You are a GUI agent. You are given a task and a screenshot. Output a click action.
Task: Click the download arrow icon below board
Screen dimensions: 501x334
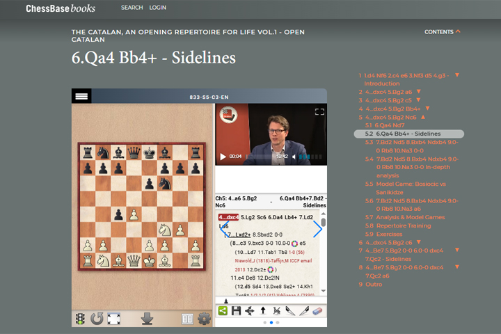tap(147, 319)
